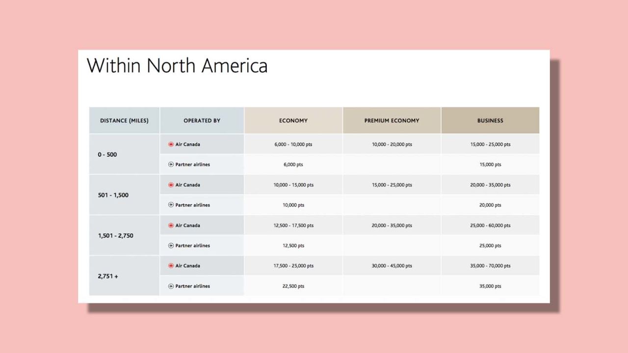Click the "25,000 - 60,000 pts" business cell
The height and width of the screenshot is (353, 628).
(x=490, y=226)
